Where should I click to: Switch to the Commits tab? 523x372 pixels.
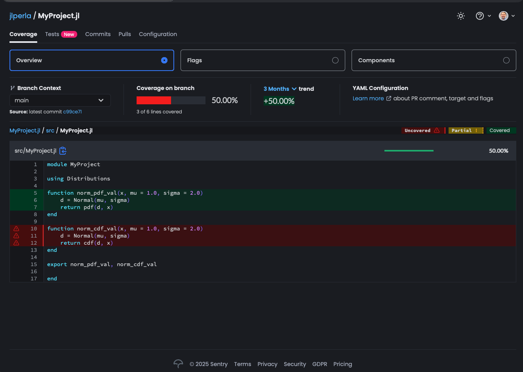[98, 34]
